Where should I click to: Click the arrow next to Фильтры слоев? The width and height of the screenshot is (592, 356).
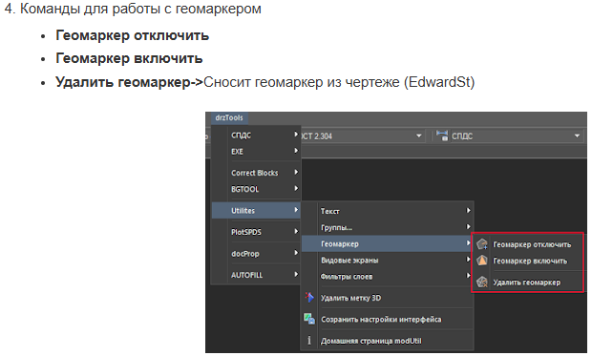coord(468,276)
